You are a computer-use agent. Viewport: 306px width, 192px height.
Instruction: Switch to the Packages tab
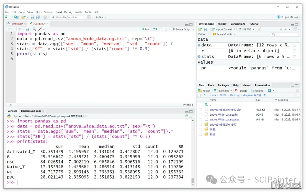tap(223, 85)
